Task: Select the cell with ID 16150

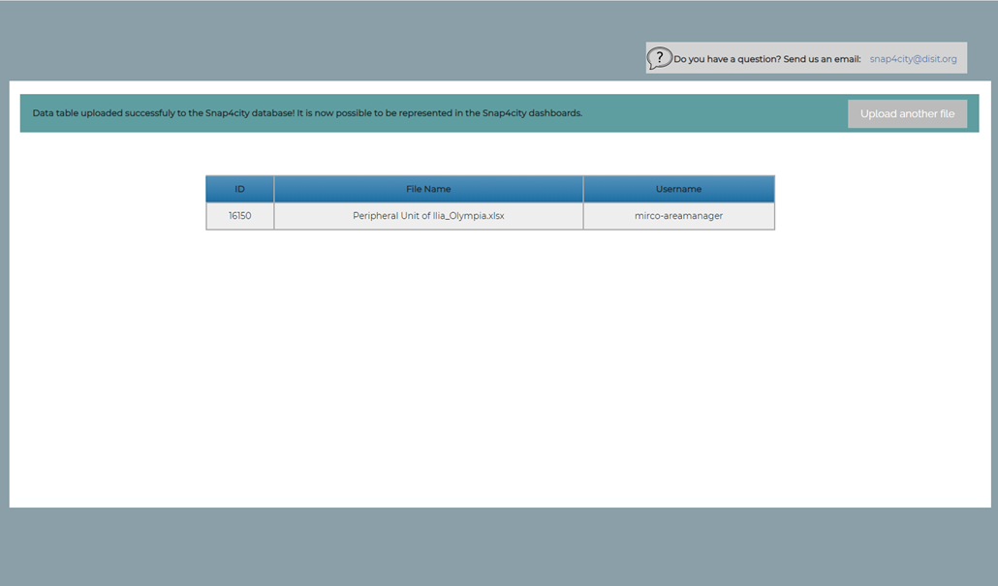Action: tap(239, 216)
